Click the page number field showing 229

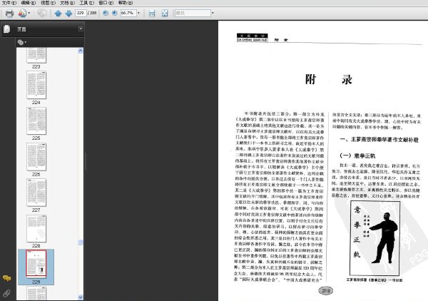pos(81,13)
